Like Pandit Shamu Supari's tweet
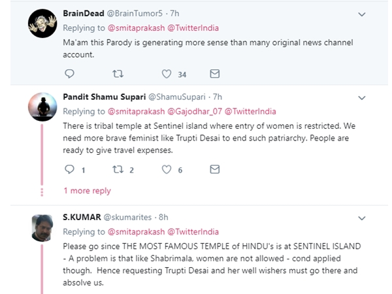392x294 pixels. tap(167, 169)
